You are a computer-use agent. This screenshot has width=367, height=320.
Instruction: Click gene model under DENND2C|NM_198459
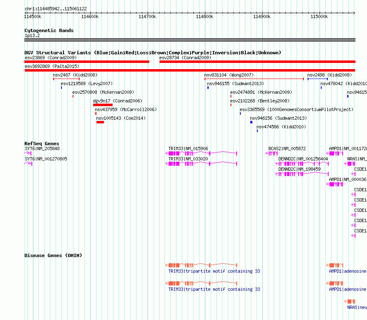302,174
